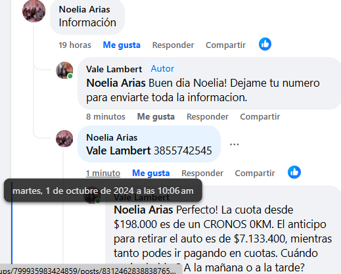
Task: Open the 19 horas timestamp link
Action: tap(75, 45)
